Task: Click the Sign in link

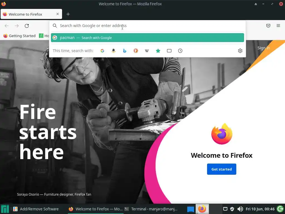Action: tap(264, 48)
